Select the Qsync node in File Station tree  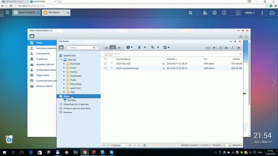pyautogui.click(x=79, y=96)
